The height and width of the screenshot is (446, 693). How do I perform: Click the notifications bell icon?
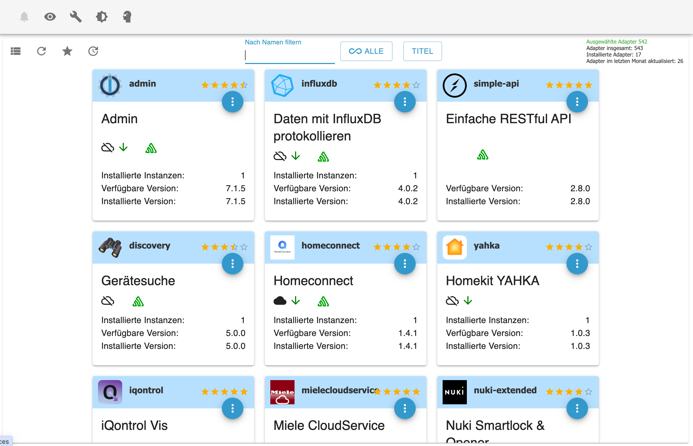[24, 17]
